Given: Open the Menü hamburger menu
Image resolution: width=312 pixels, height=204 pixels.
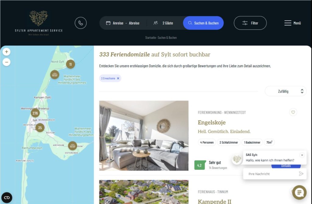Looking at the screenshot, I should click(292, 23).
